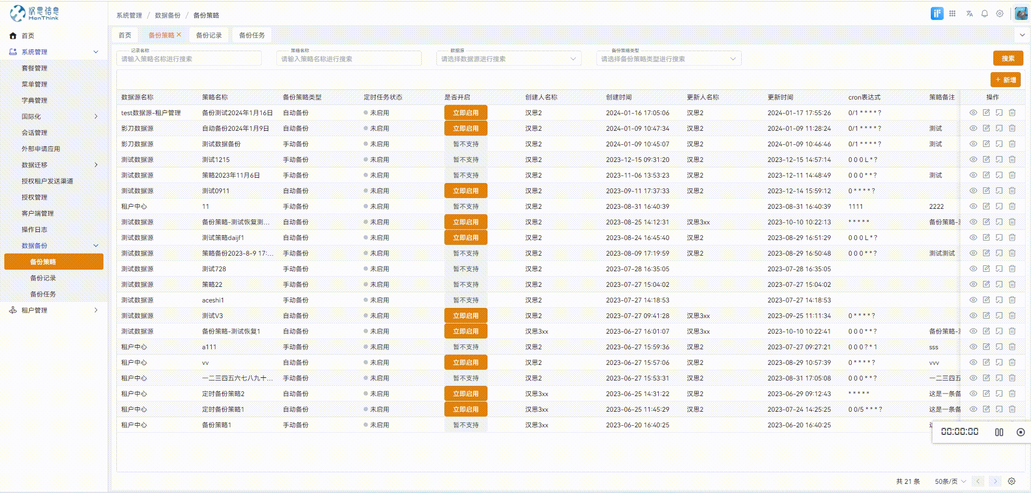Open the 备份策略类型 dropdown
1031x493 pixels.
(x=668, y=59)
